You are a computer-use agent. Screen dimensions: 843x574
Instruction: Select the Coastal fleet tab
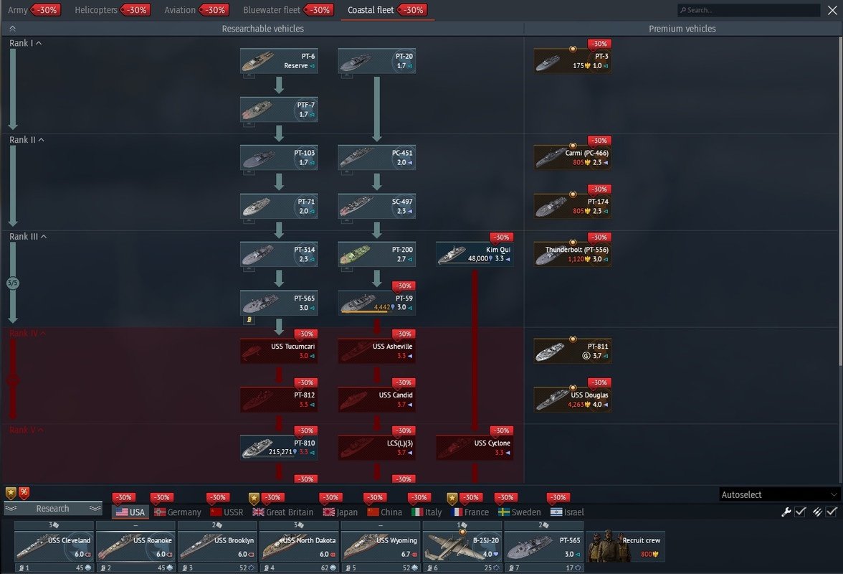click(x=388, y=10)
